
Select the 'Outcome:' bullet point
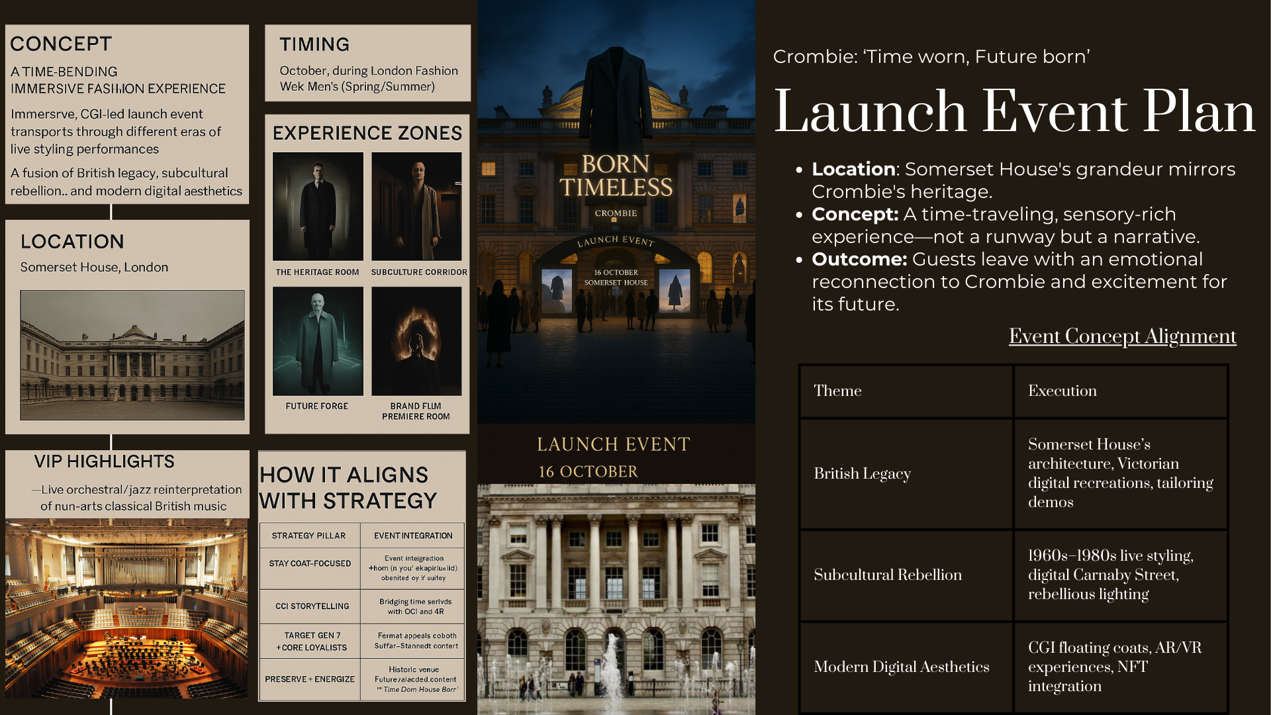(1019, 281)
